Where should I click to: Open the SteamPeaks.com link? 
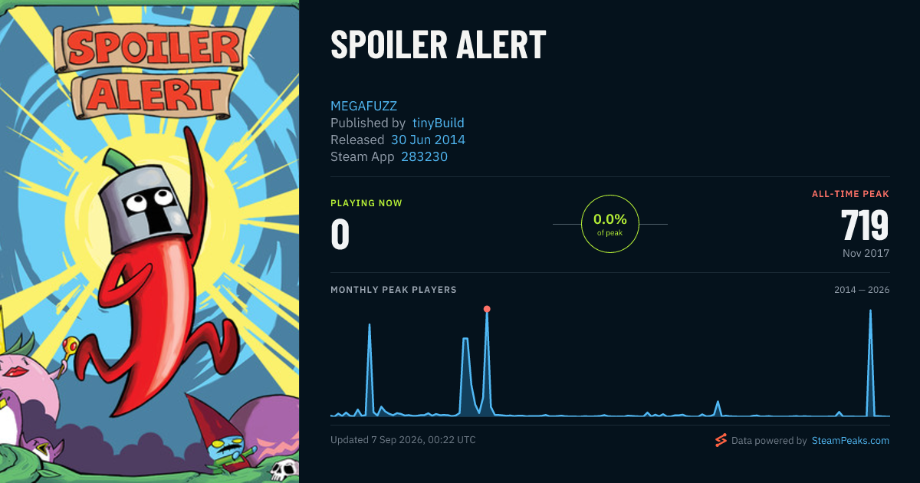(x=850, y=440)
